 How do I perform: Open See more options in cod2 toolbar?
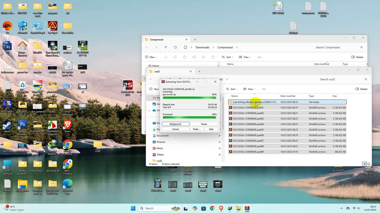click(x=264, y=89)
